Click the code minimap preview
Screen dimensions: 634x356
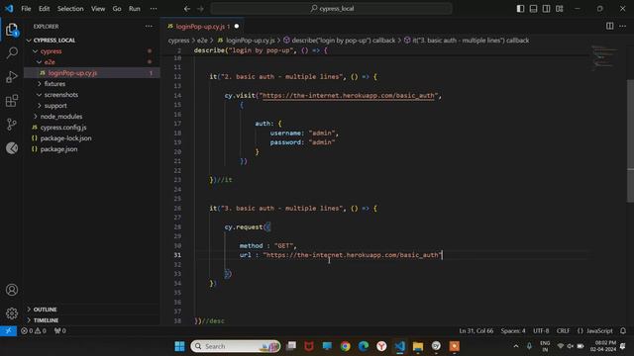[605, 57]
